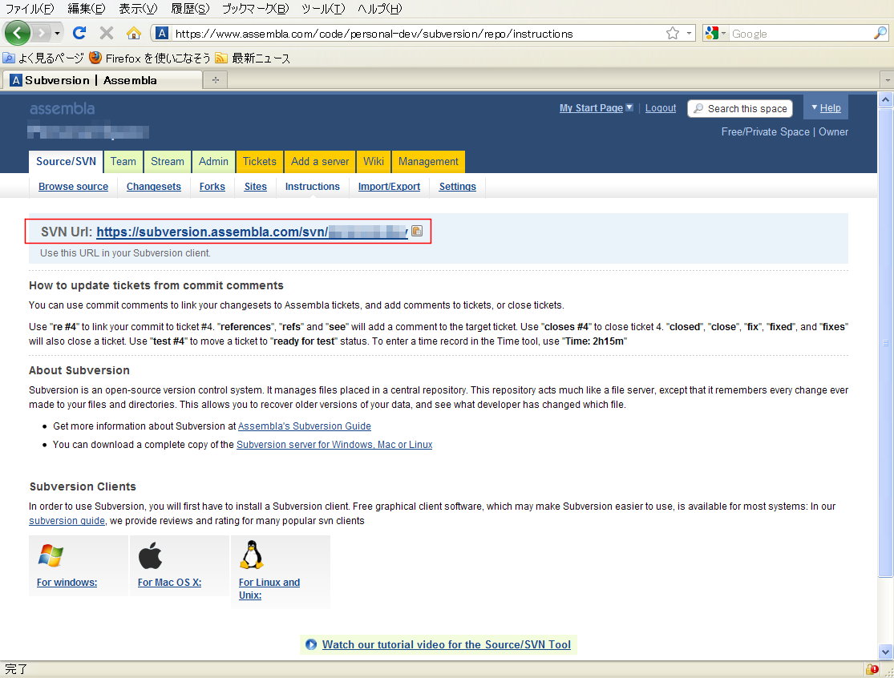Click the copy SVN URL icon
The width and height of the screenshot is (894, 678).
click(x=417, y=232)
